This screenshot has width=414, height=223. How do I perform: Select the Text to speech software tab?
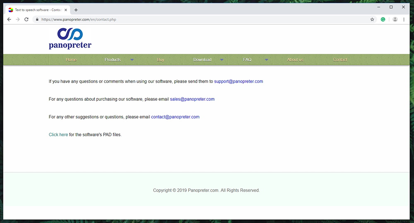38,10
